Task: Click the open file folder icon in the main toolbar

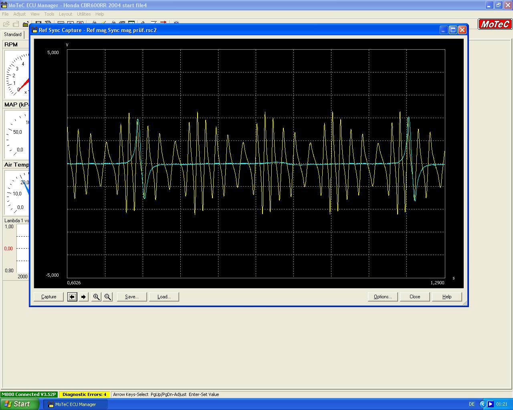Action: [6, 24]
